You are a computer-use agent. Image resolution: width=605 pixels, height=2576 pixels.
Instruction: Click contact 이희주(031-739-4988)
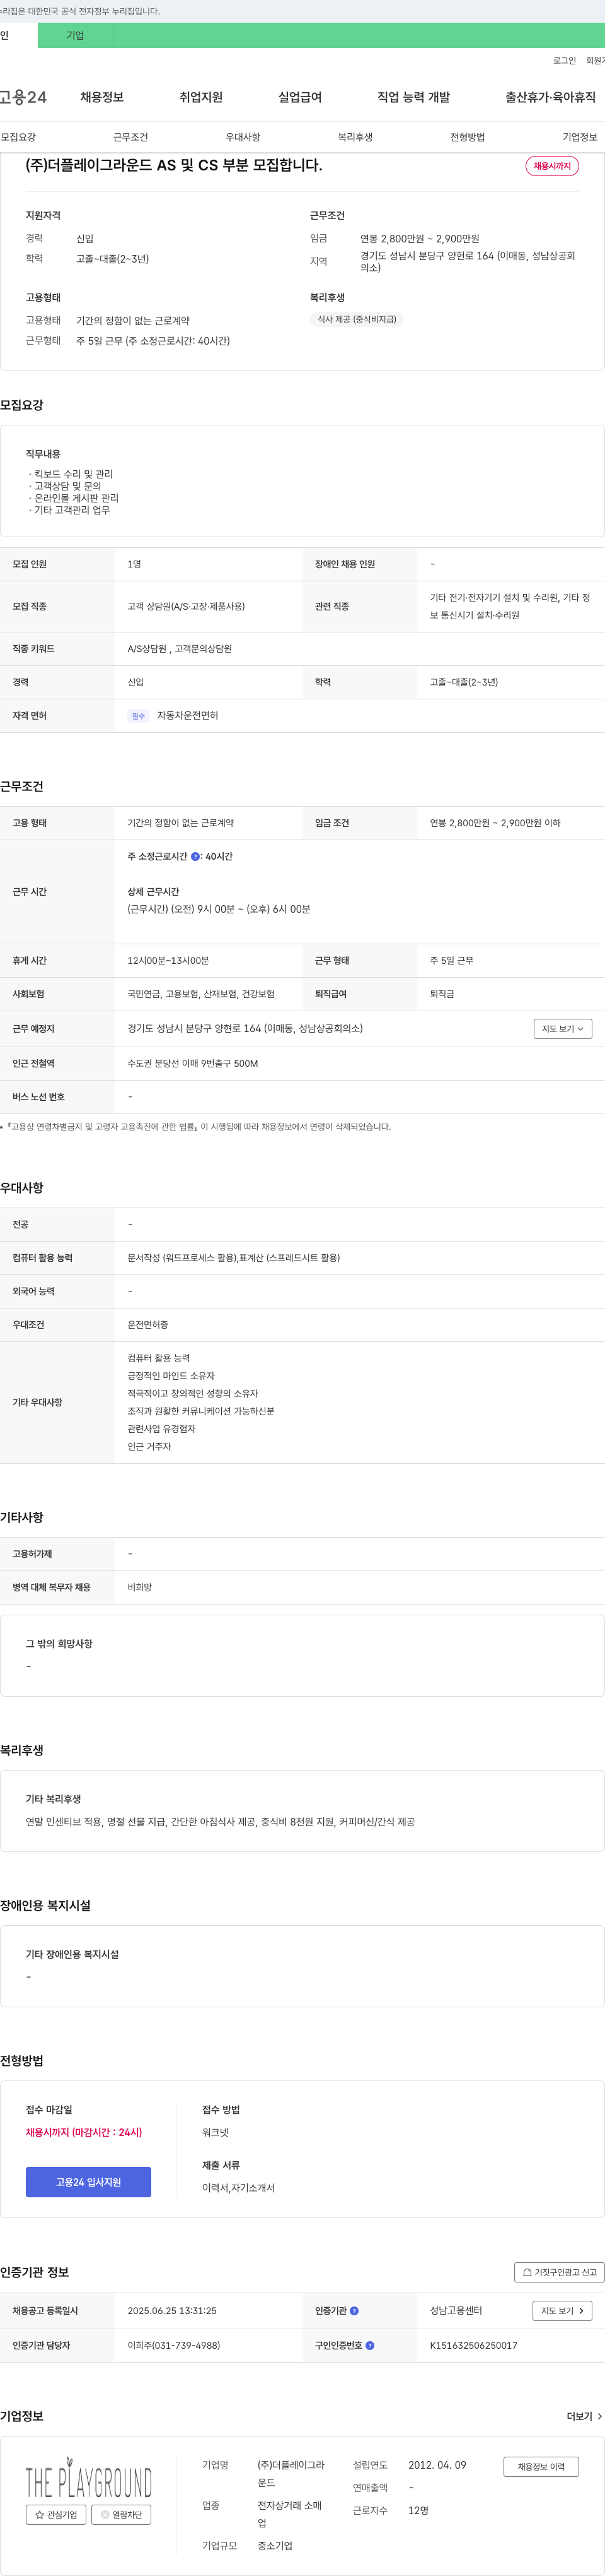click(174, 2345)
